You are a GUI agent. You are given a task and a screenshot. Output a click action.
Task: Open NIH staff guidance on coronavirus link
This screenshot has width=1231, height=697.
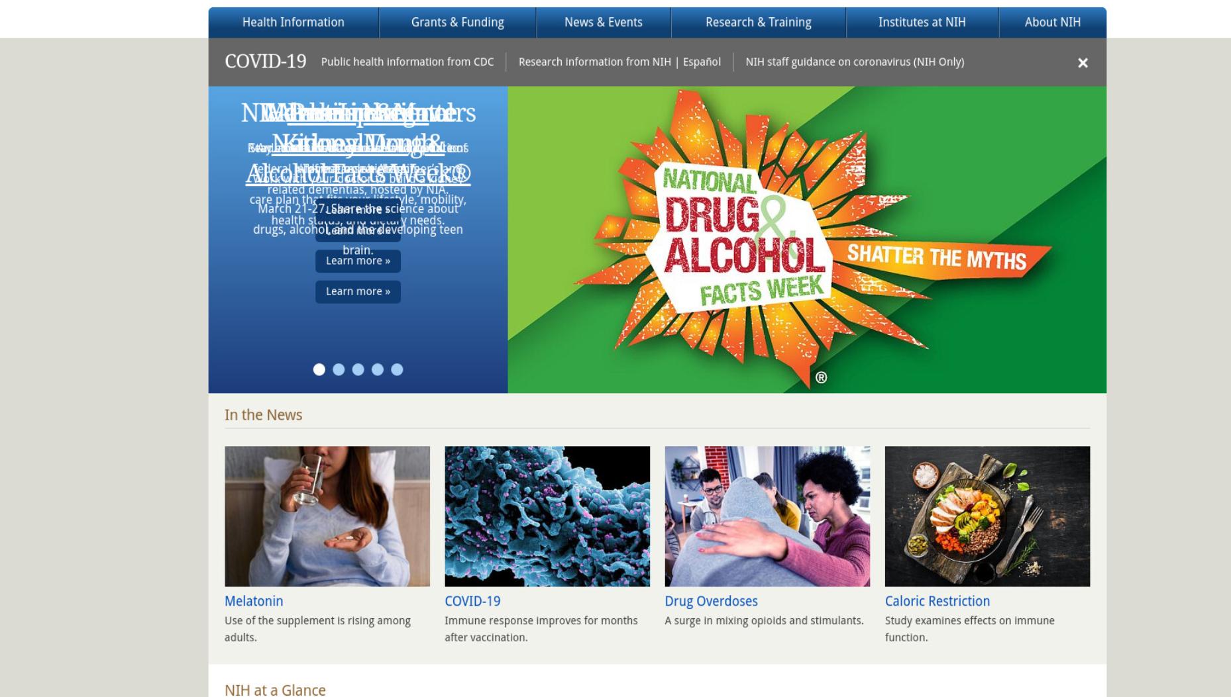point(855,62)
